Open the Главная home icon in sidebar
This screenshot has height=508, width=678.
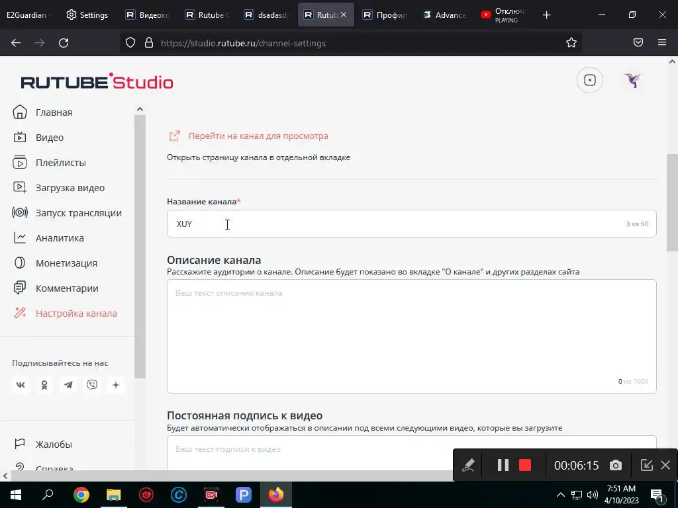[x=19, y=112]
